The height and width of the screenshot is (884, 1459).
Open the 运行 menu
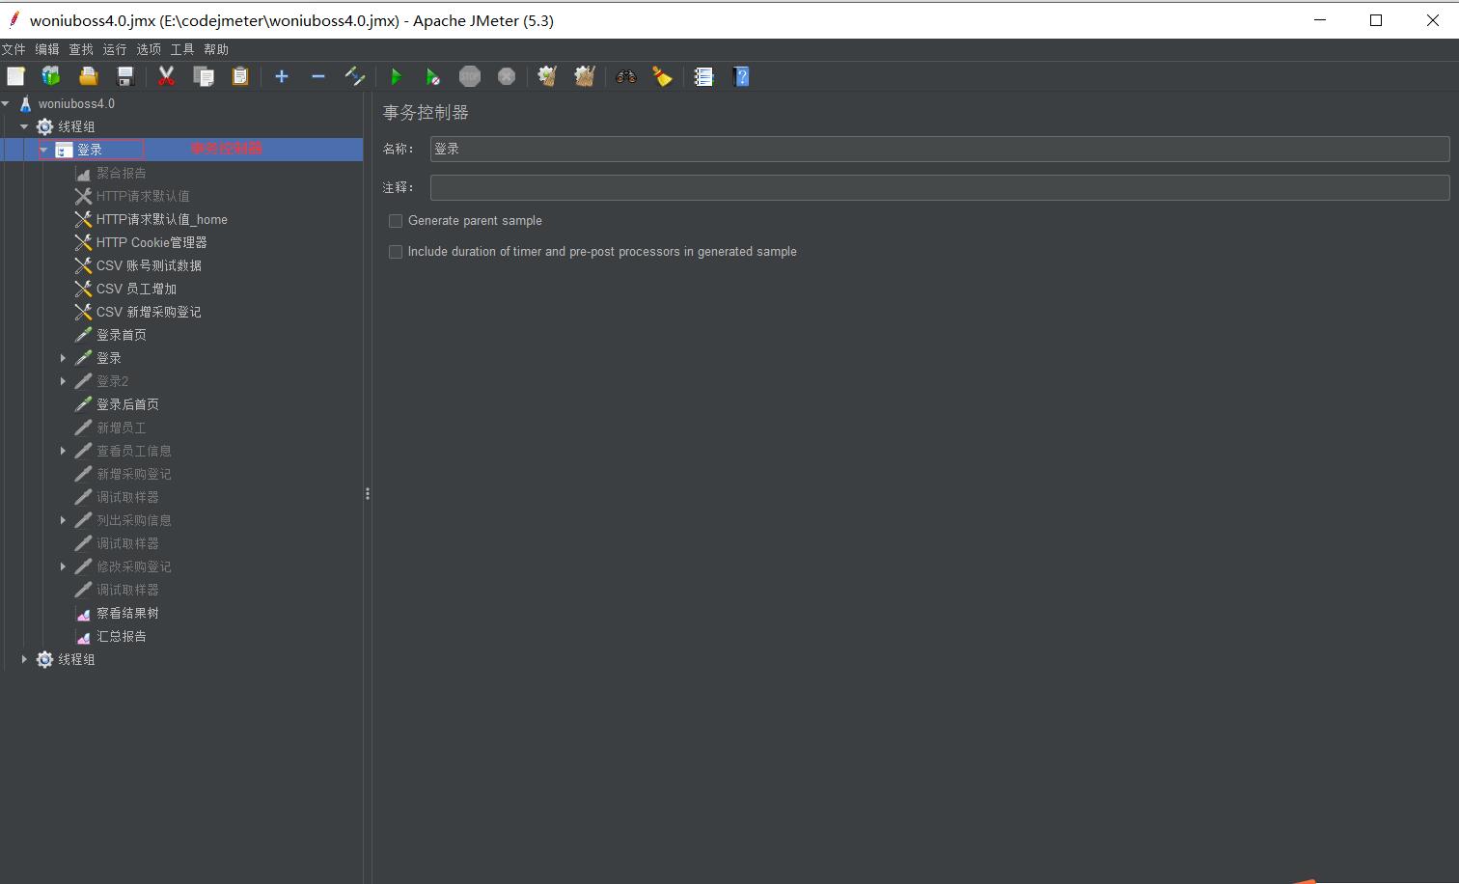(x=115, y=49)
